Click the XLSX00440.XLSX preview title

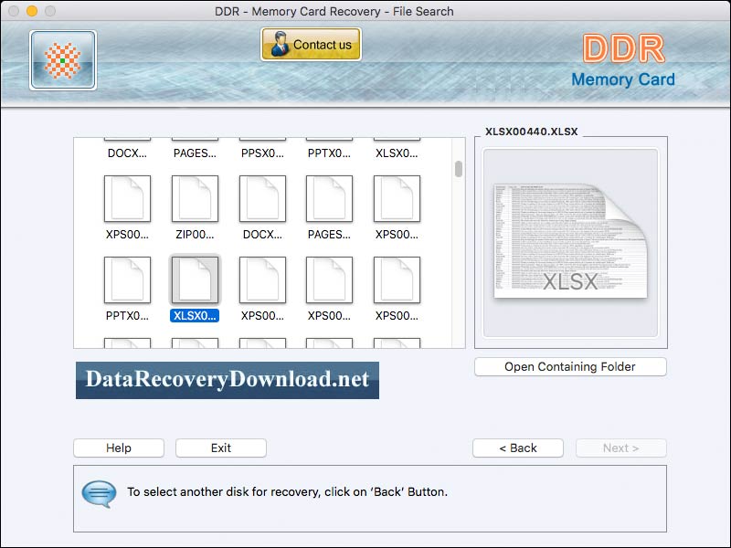click(x=532, y=132)
